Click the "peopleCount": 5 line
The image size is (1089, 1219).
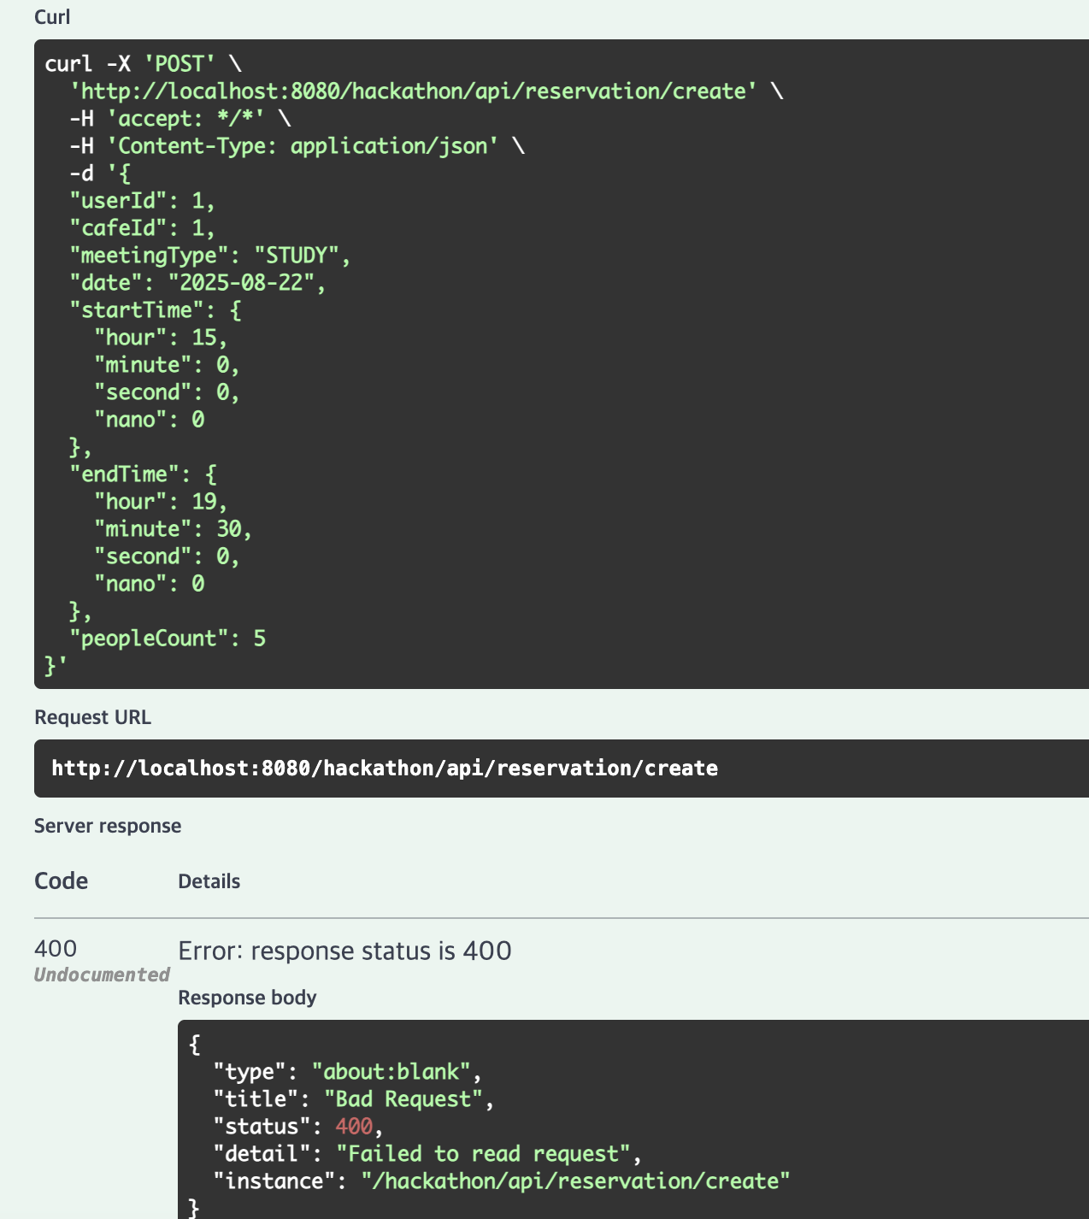[168, 639]
